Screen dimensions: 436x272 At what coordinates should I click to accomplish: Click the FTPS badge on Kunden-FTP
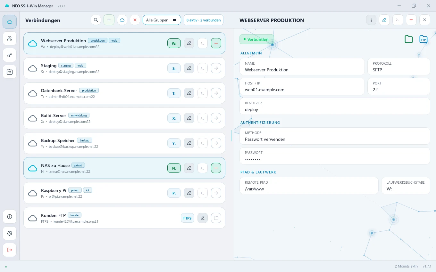click(x=188, y=218)
